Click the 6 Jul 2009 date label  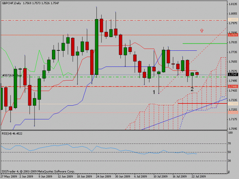[x=141, y=177]
